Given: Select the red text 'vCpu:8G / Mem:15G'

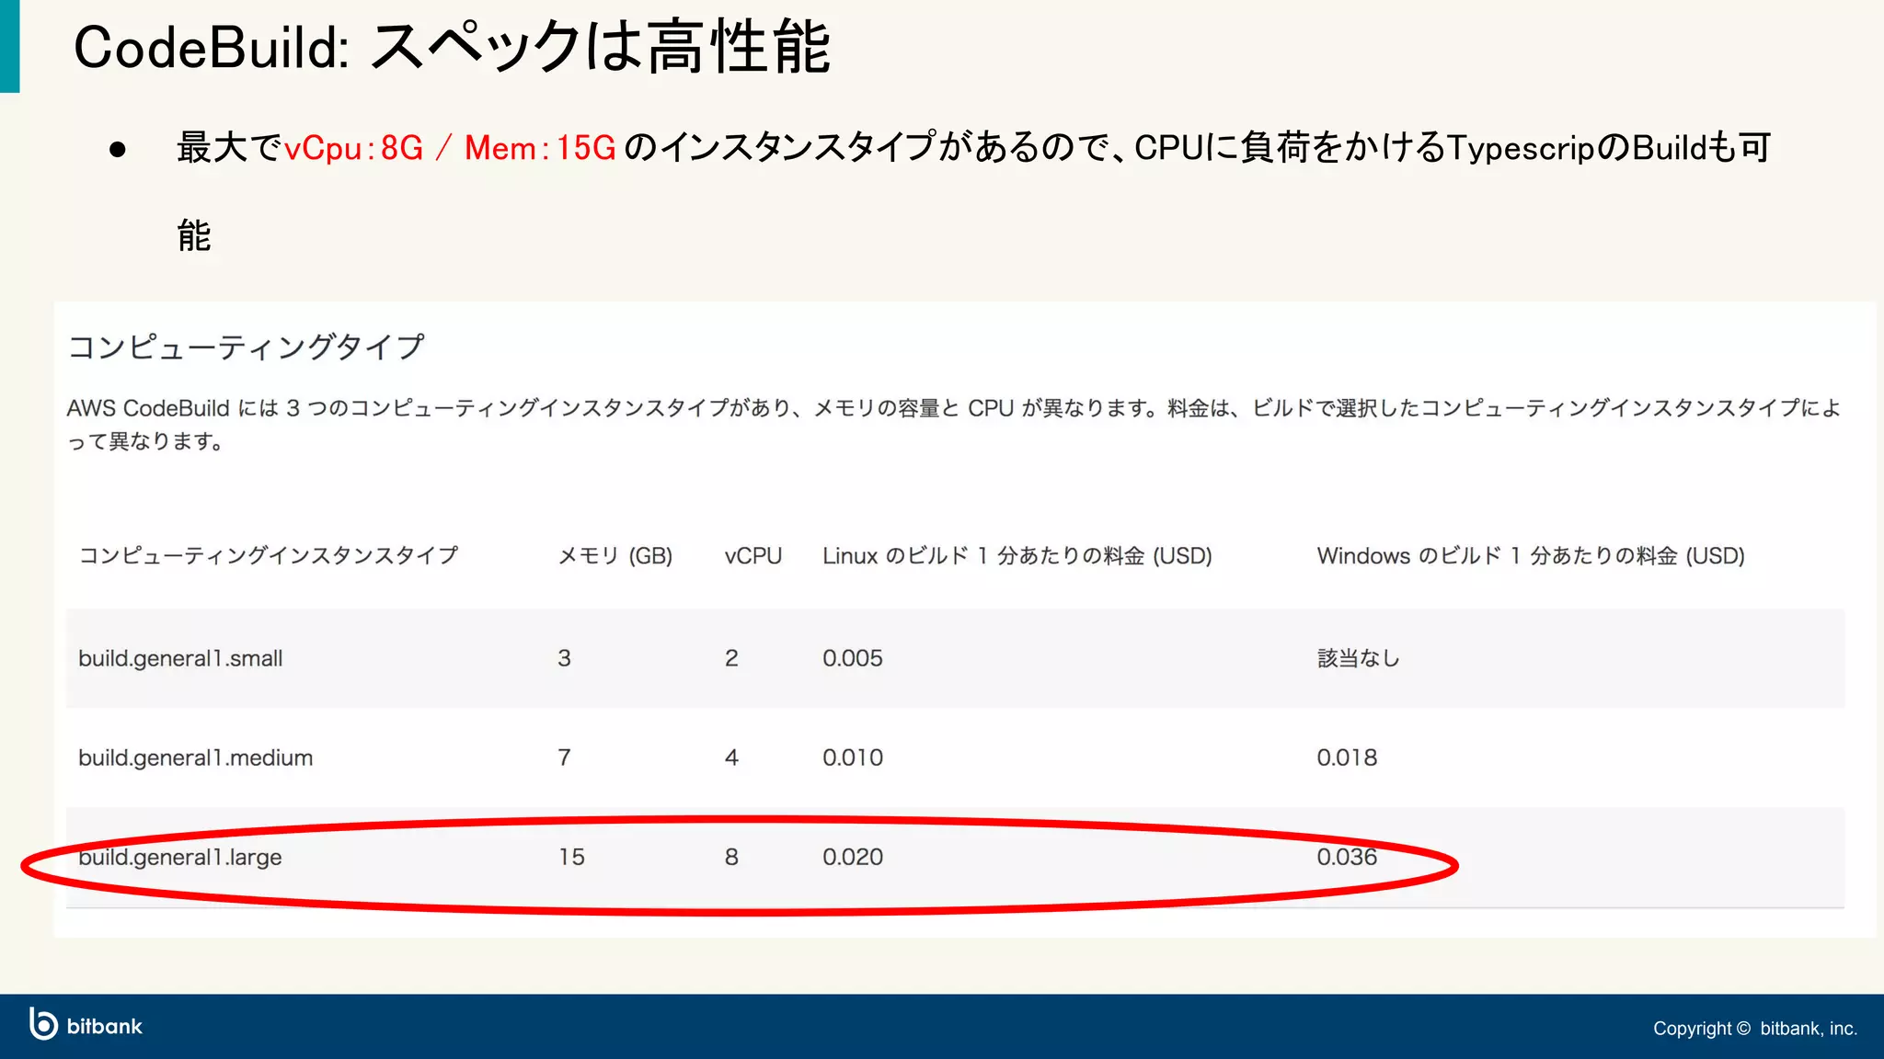Looking at the screenshot, I should click(450, 148).
